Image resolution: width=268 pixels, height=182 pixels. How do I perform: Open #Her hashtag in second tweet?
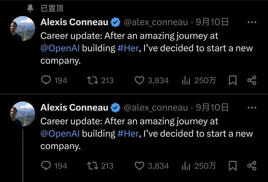[x=128, y=134]
